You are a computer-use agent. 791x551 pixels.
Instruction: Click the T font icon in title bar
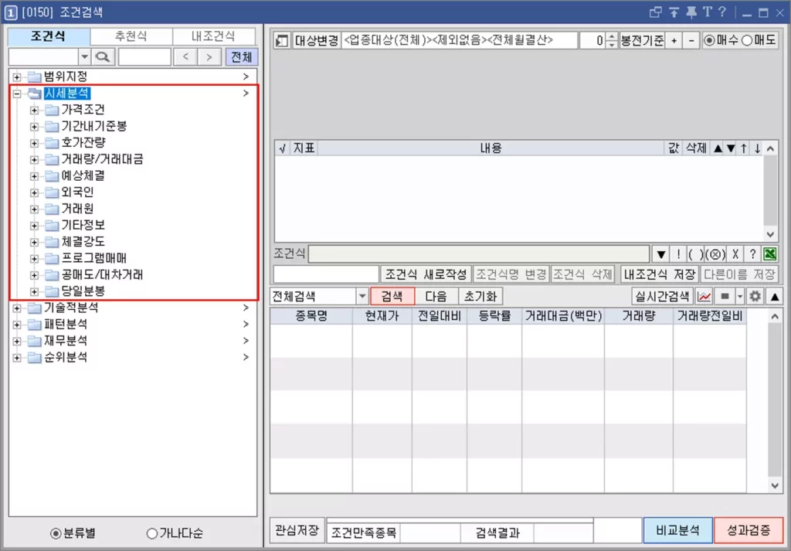click(x=708, y=12)
